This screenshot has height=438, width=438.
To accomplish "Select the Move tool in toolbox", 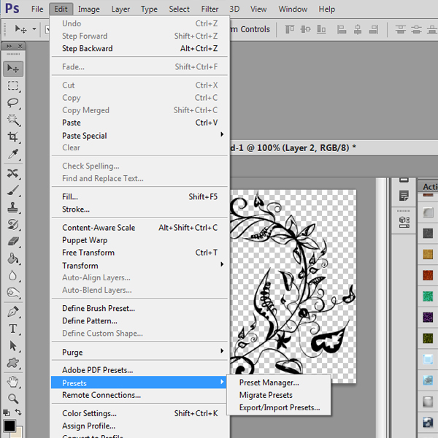I will click(13, 69).
